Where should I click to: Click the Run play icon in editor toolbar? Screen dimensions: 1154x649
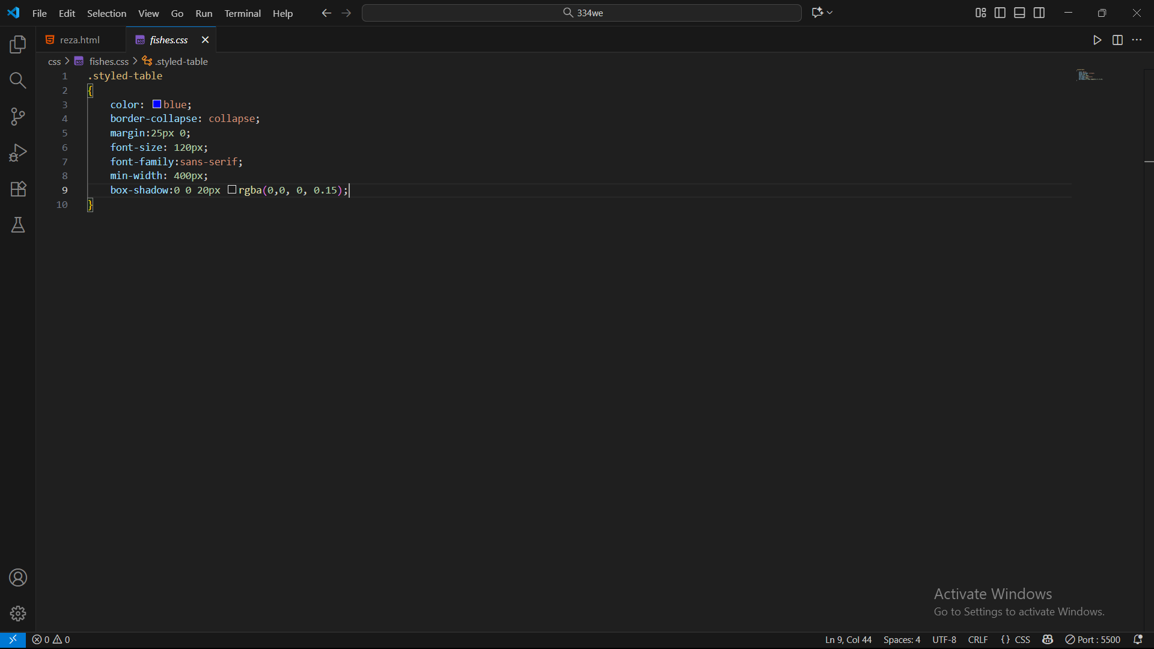click(1097, 40)
